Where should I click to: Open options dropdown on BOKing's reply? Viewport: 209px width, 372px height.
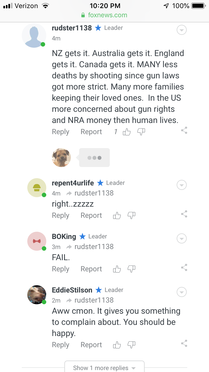[182, 238]
